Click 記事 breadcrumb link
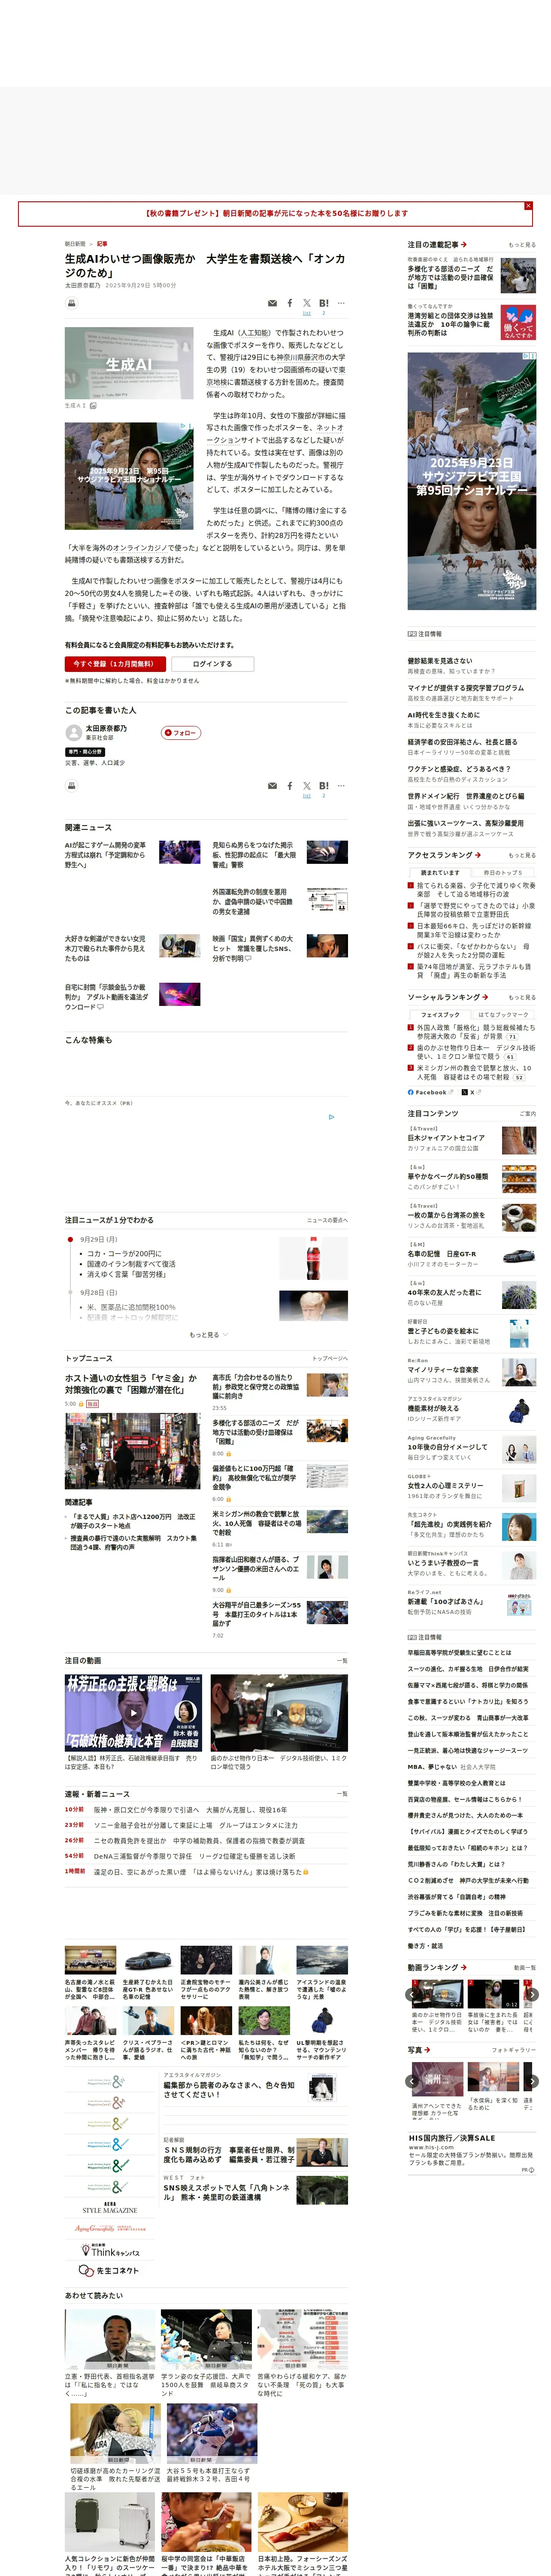This screenshot has width=551, height=2576. tap(102, 244)
